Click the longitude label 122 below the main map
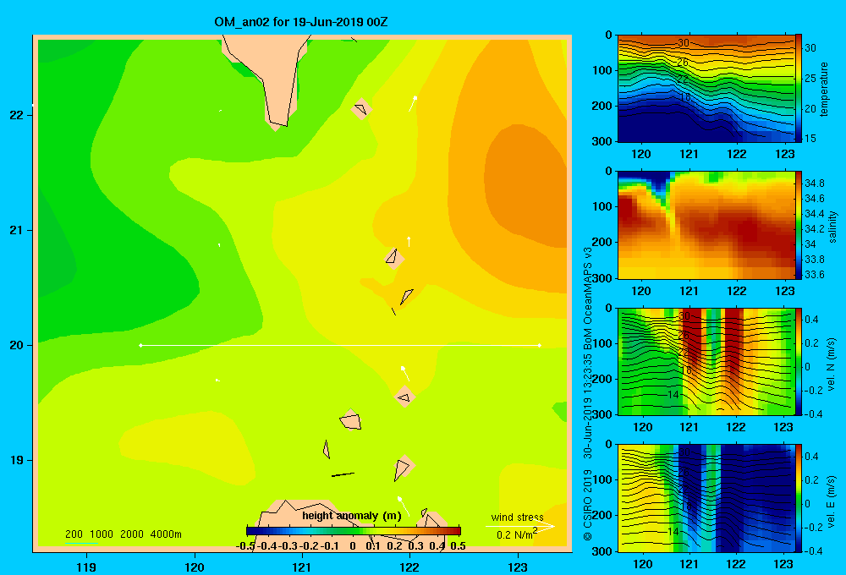Screen dimensions: 846x575 click(409, 567)
